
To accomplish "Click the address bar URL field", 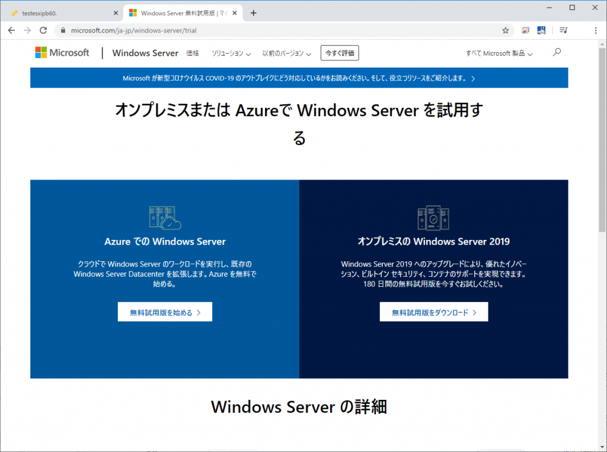I will [283, 30].
